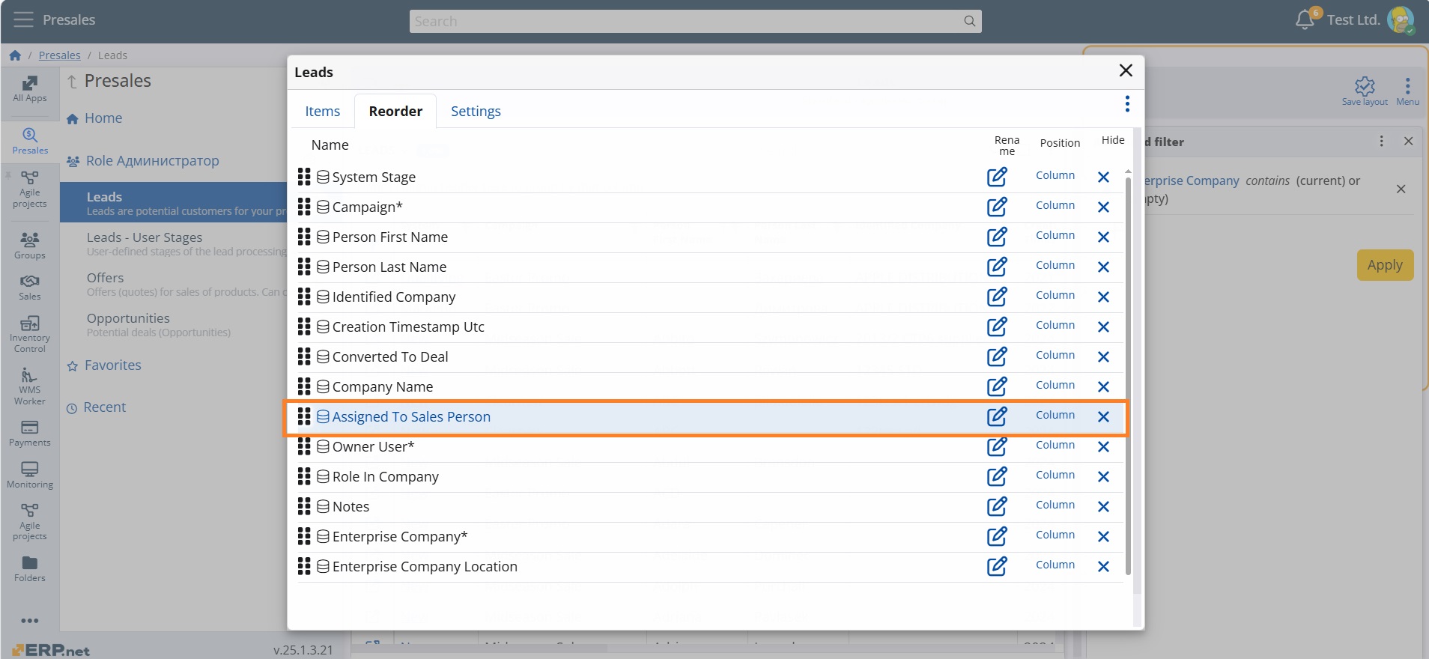Image resolution: width=1429 pixels, height=659 pixels.
Task: Change position of Company Name
Action: click(x=1055, y=385)
